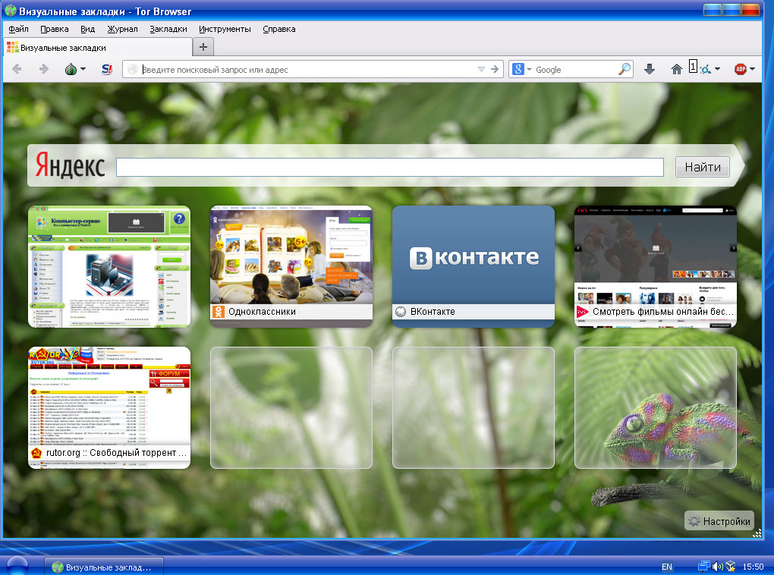Click the EN language indicator
774x575 pixels.
pyautogui.click(x=667, y=567)
